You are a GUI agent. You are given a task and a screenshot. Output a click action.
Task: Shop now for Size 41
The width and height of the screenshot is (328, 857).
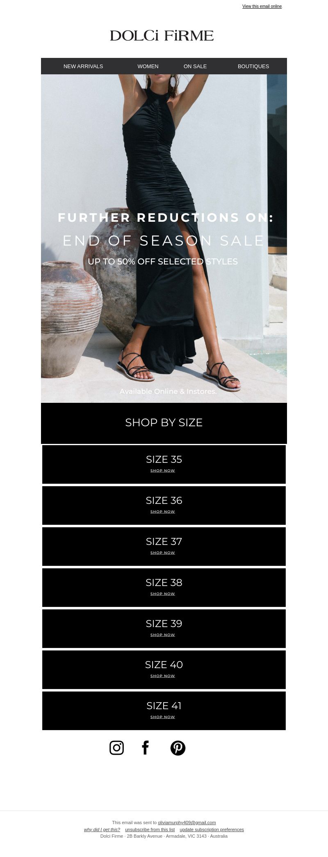click(164, 711)
